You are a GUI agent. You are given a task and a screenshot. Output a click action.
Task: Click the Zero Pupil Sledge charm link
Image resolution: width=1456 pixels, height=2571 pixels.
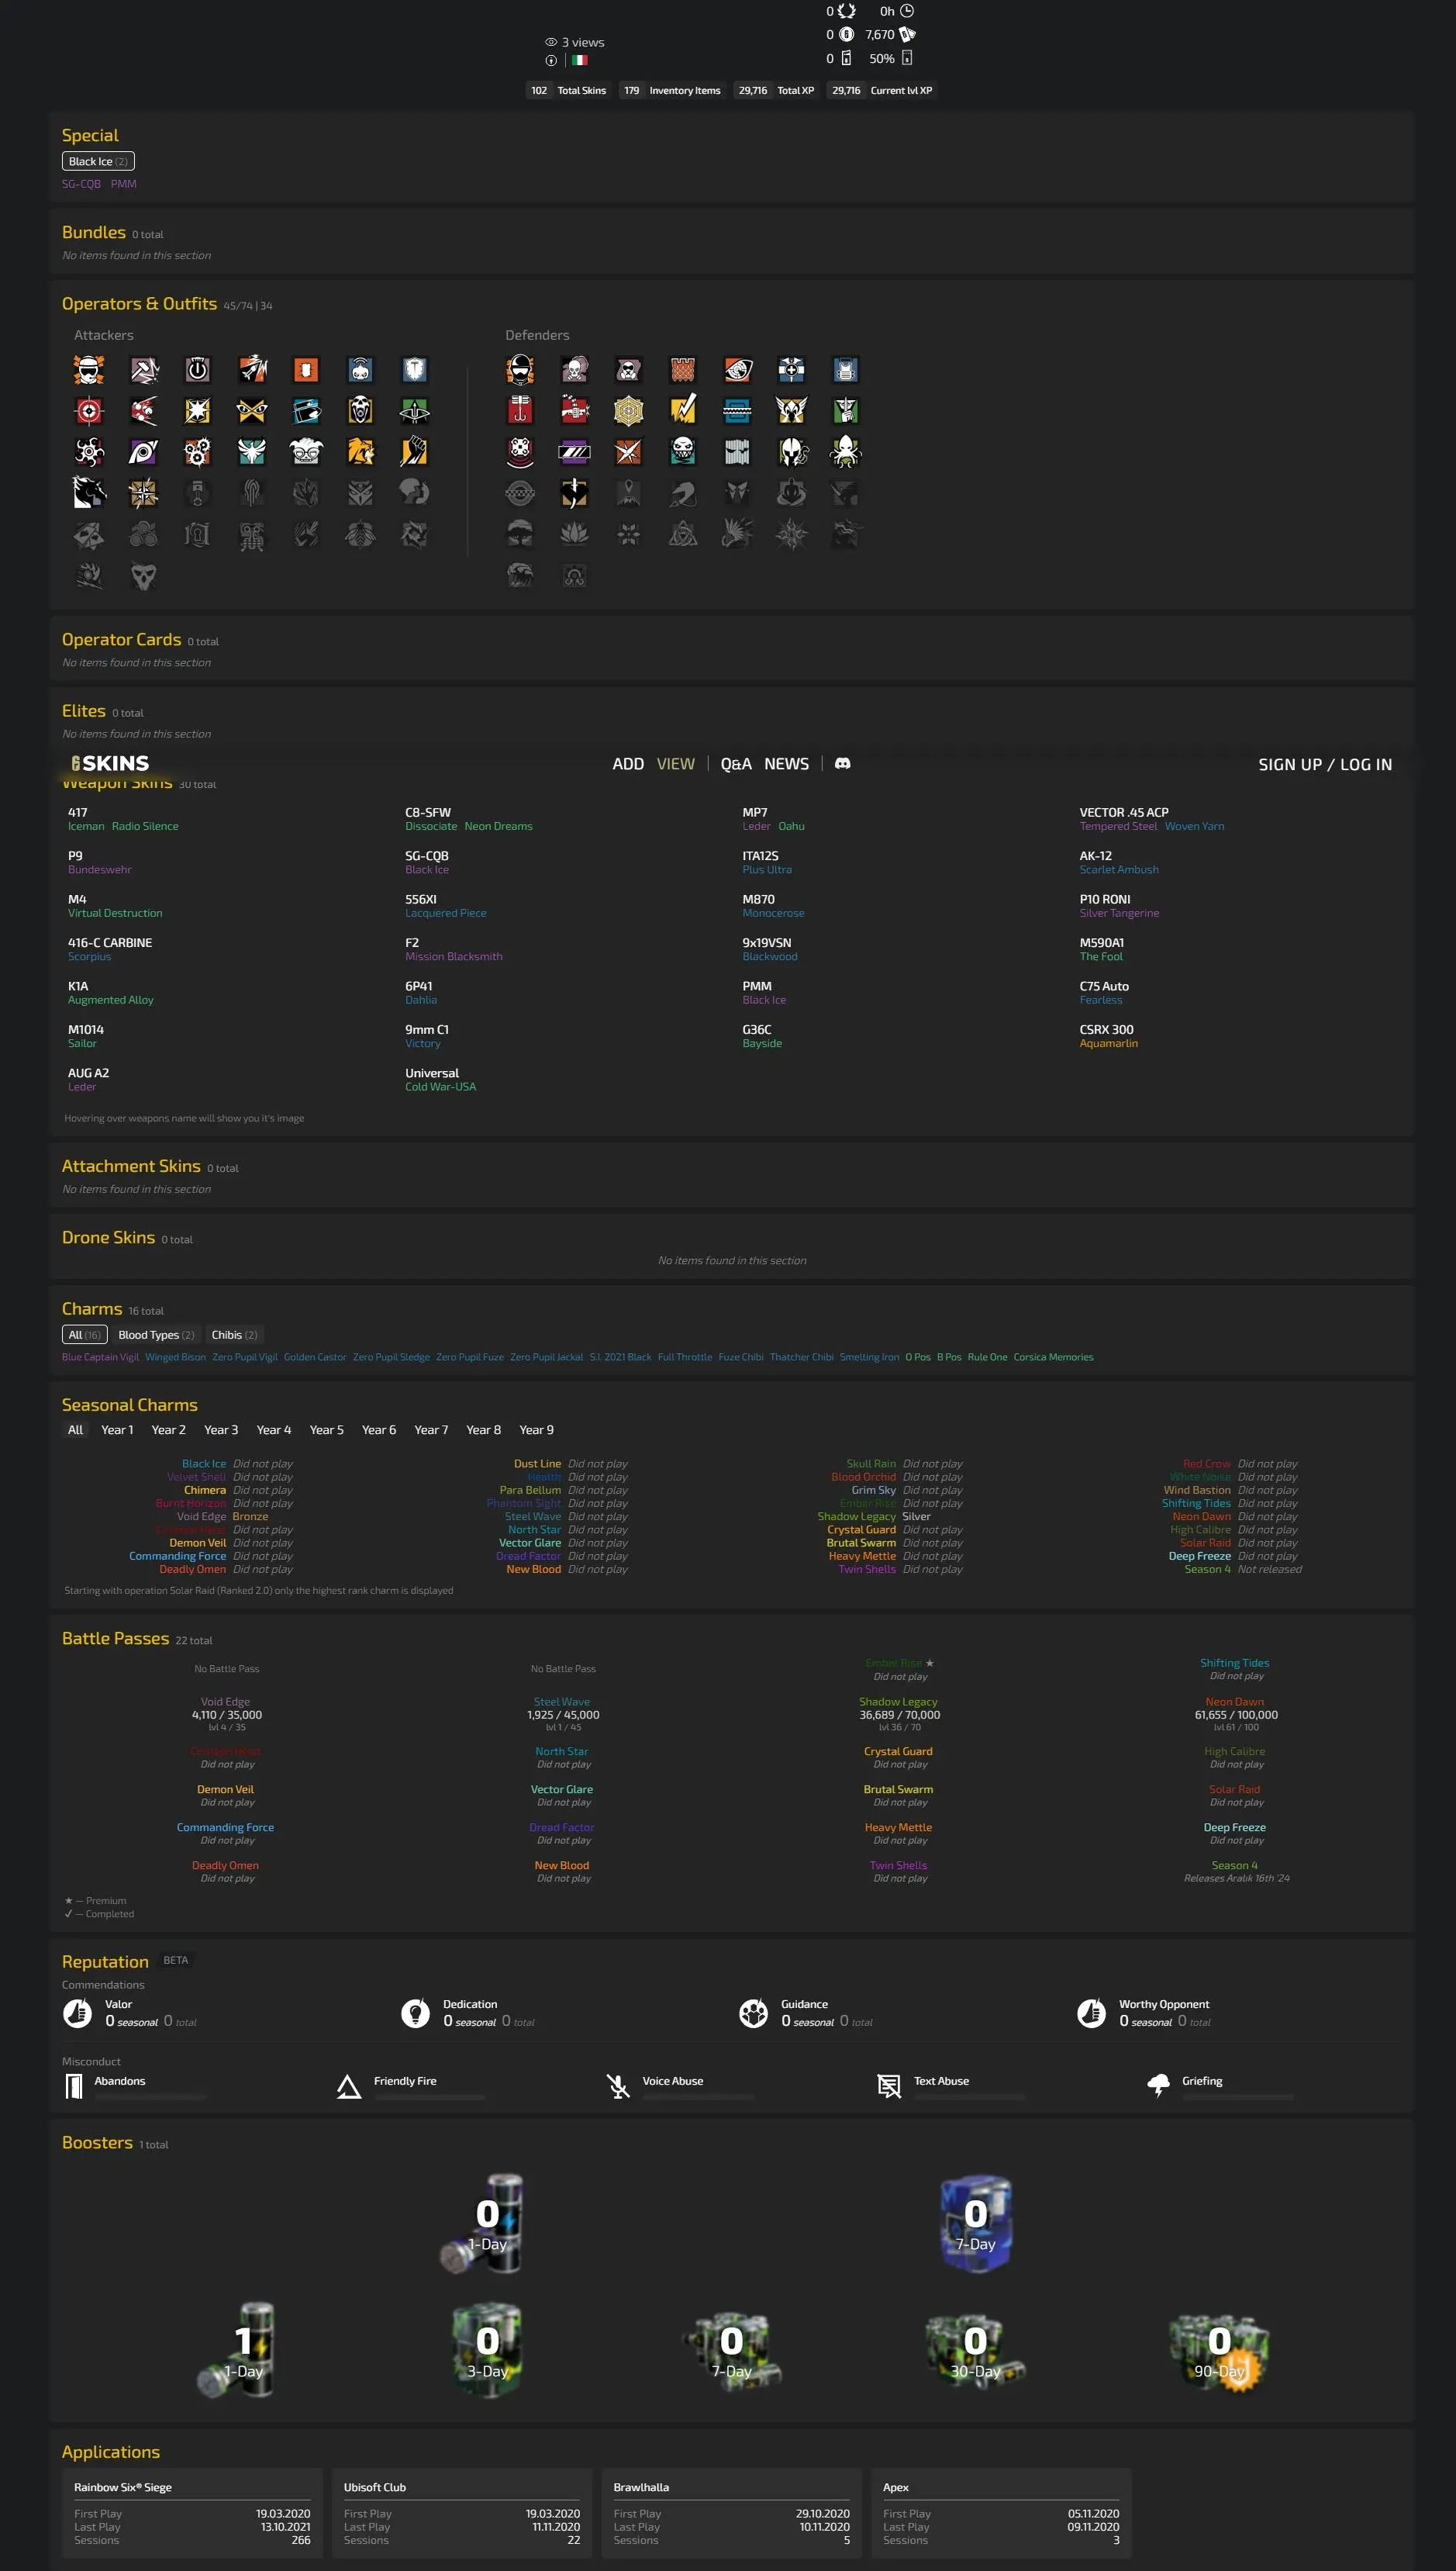(x=390, y=1356)
